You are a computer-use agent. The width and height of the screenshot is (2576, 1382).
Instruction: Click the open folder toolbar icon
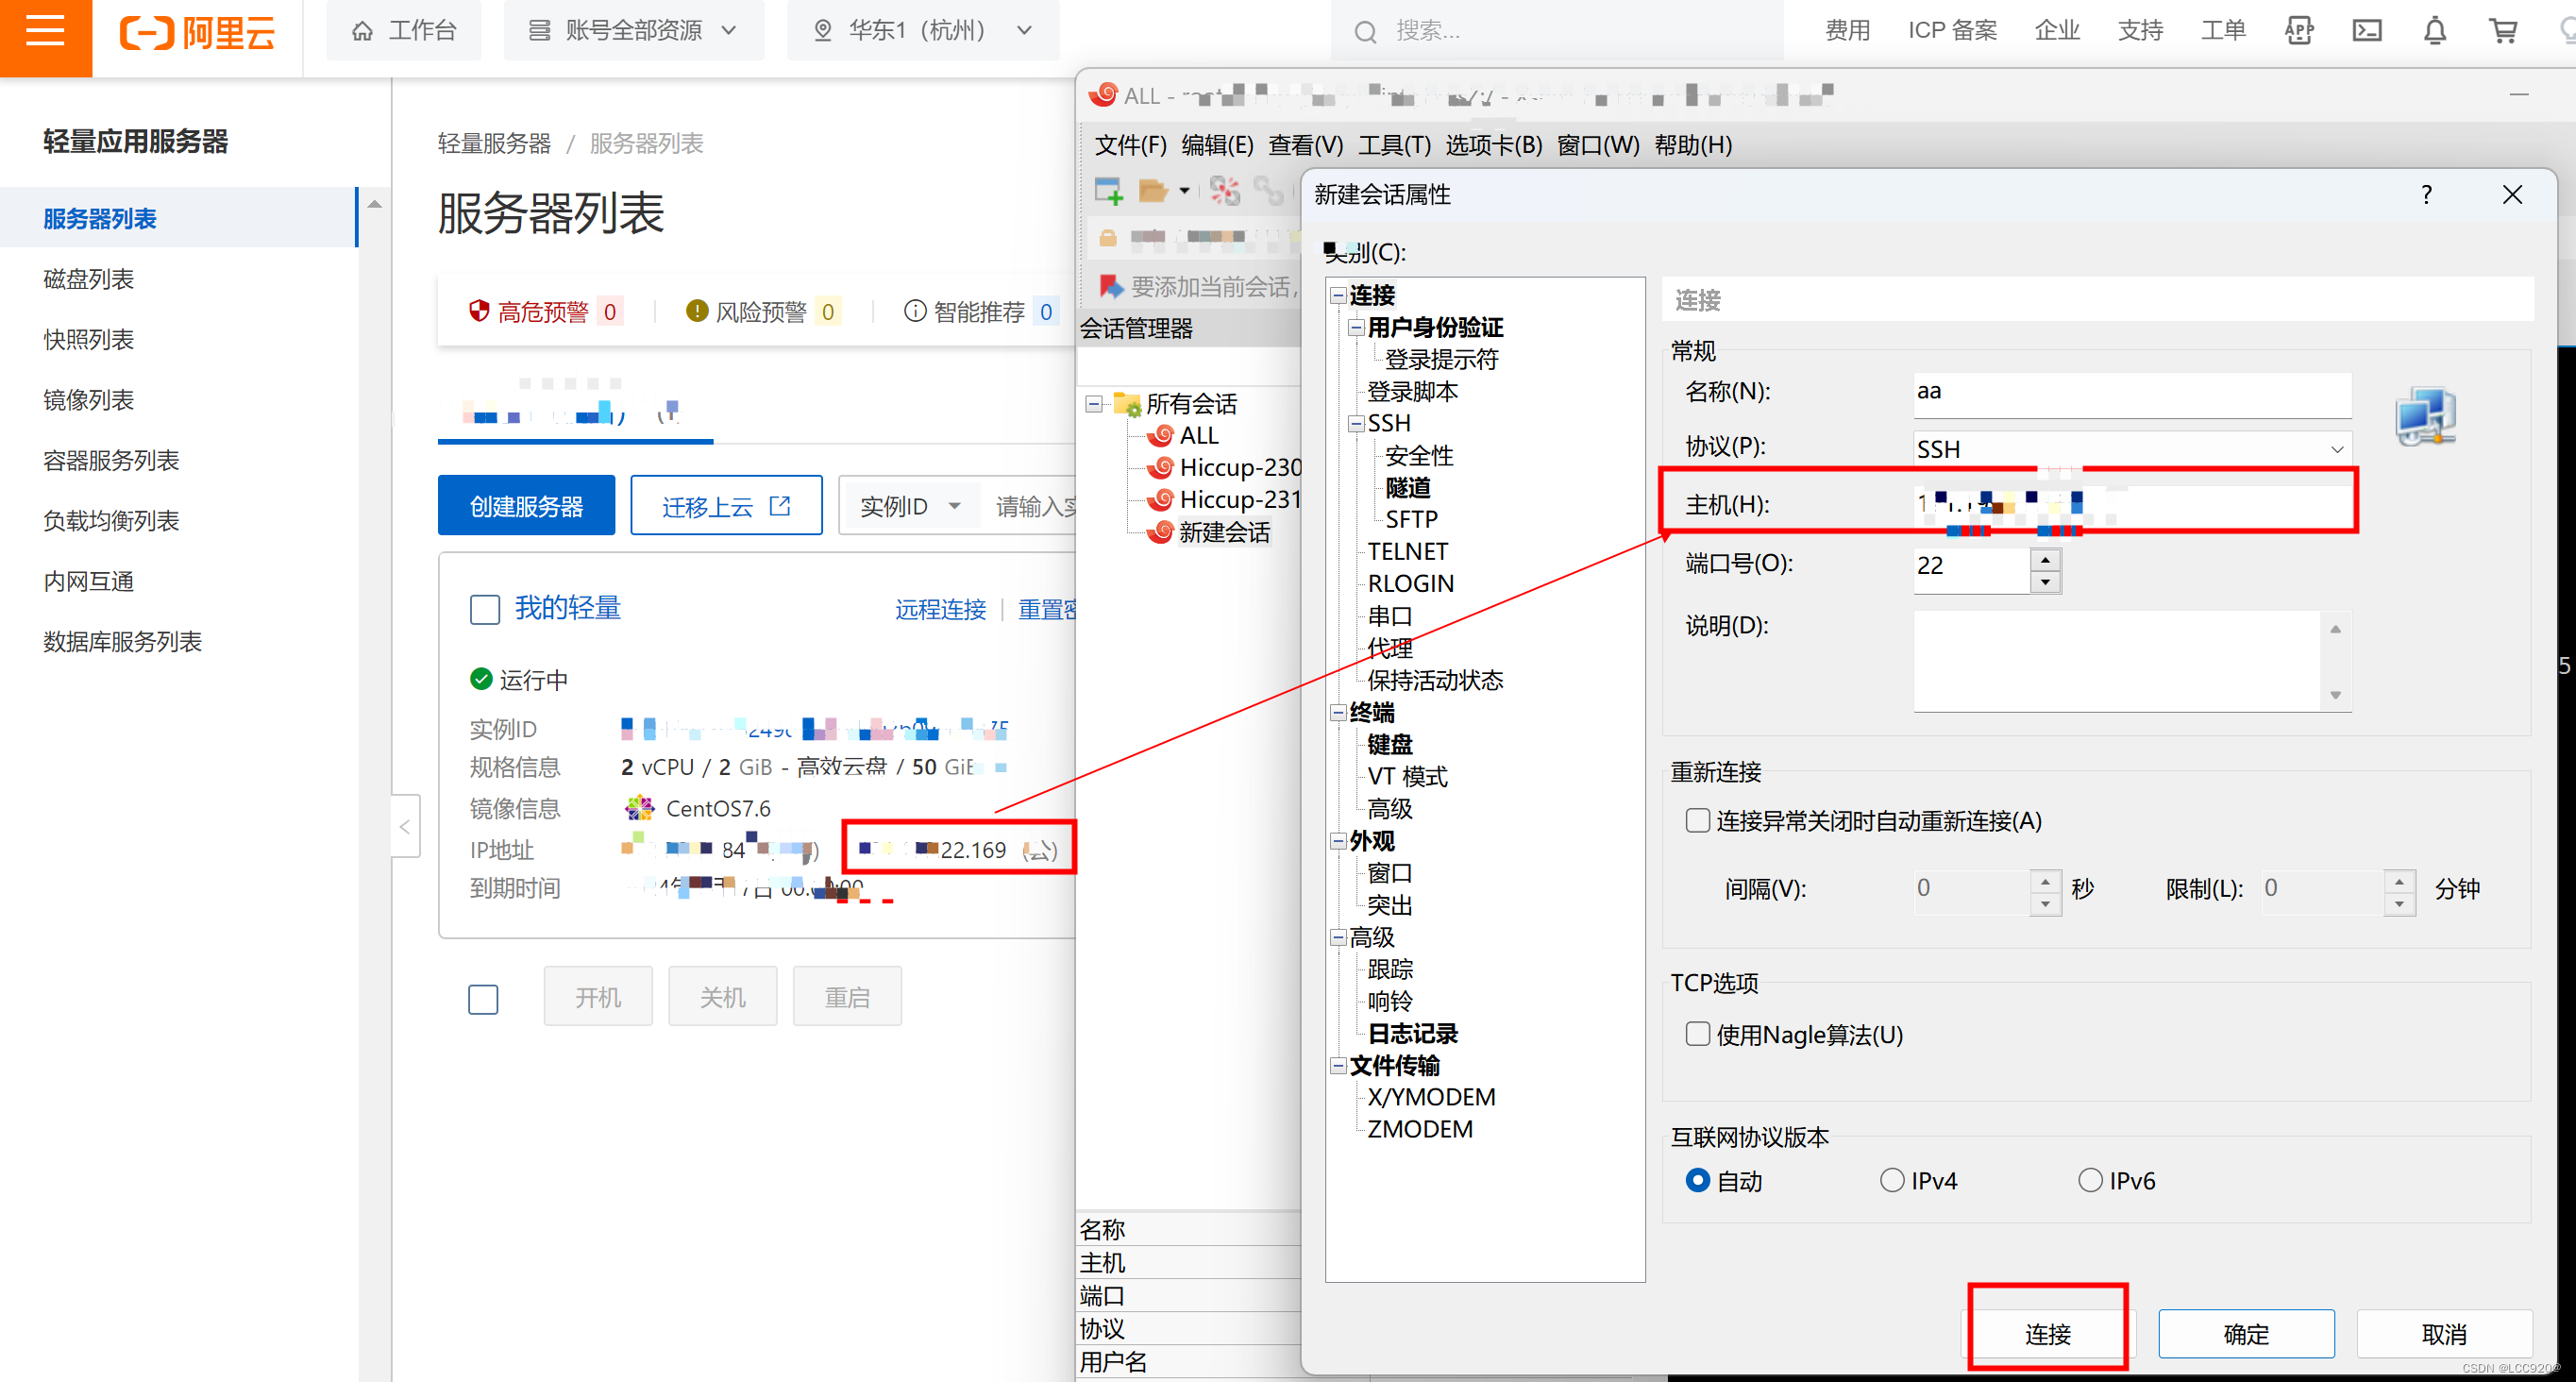[x=1153, y=190]
